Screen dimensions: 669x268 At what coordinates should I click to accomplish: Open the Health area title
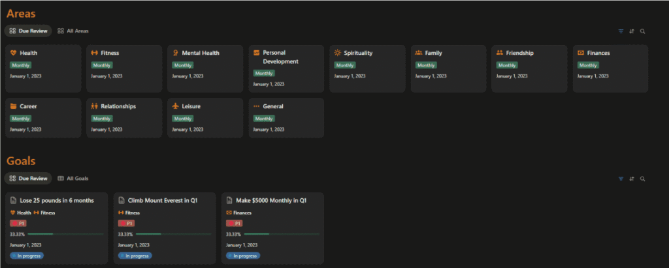click(x=29, y=53)
